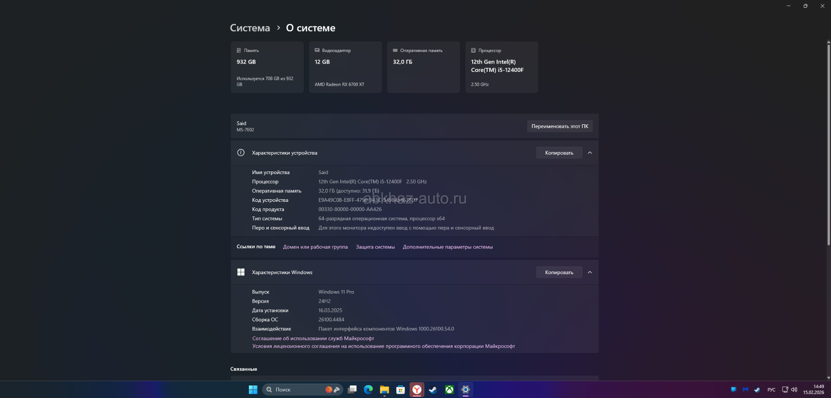Open Домен или рабочая группа link
The height and width of the screenshot is (398, 831).
(315, 247)
